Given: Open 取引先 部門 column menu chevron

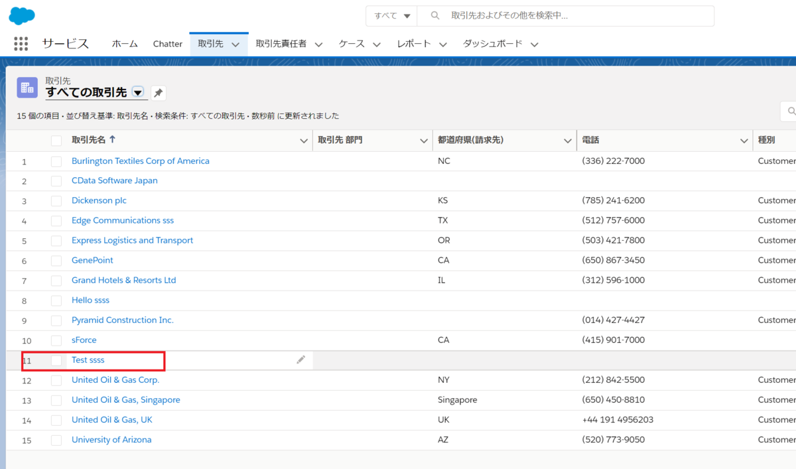Looking at the screenshot, I should [425, 141].
